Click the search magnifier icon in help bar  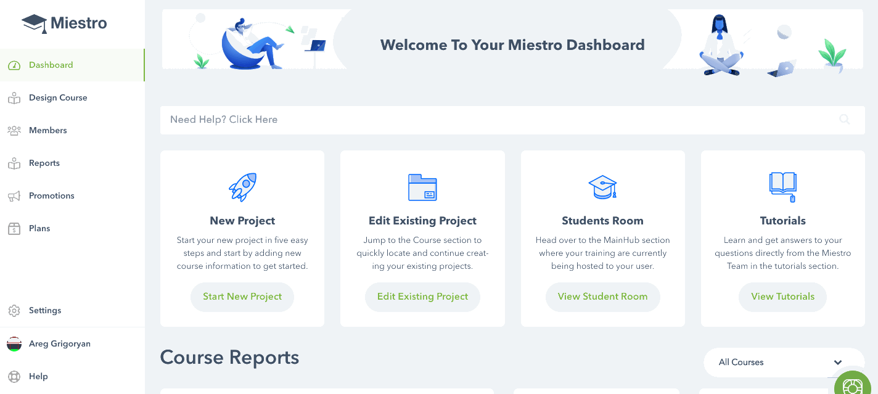(x=845, y=120)
